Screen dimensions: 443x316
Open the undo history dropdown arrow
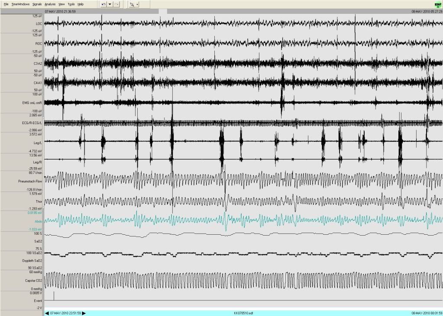[110, 4]
